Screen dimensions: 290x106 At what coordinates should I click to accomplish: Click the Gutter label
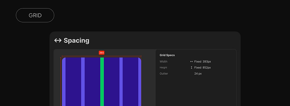coord(164,74)
